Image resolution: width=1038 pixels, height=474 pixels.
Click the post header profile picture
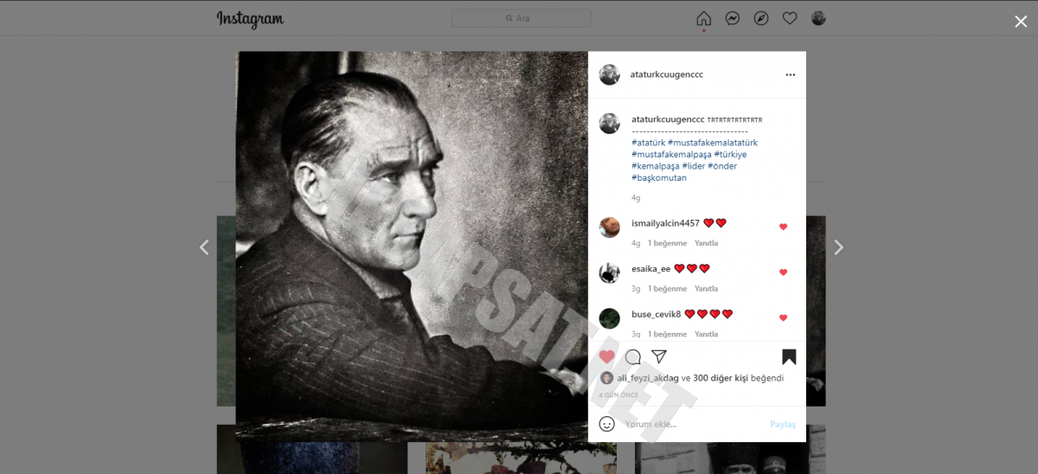click(x=610, y=74)
